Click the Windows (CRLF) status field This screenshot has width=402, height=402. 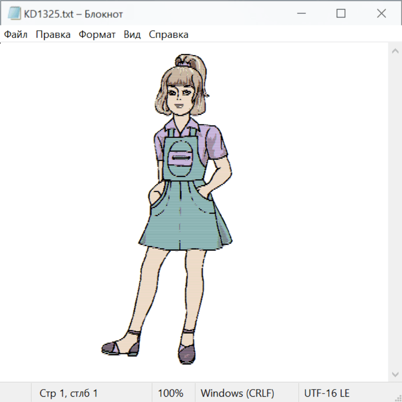pyautogui.click(x=237, y=393)
